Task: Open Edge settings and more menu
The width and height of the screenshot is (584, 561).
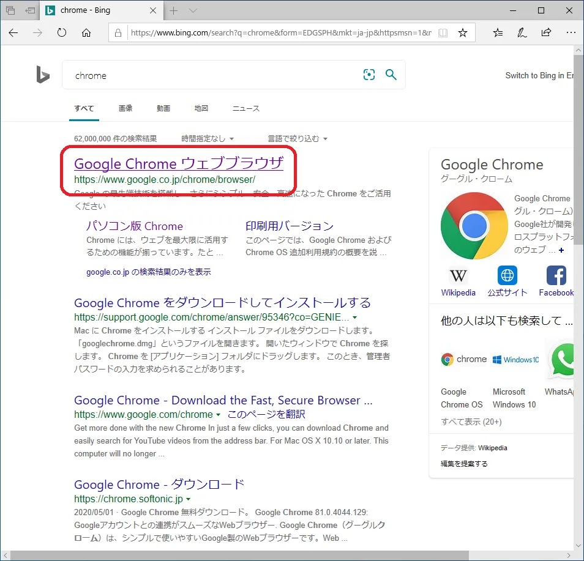Action: tap(571, 33)
